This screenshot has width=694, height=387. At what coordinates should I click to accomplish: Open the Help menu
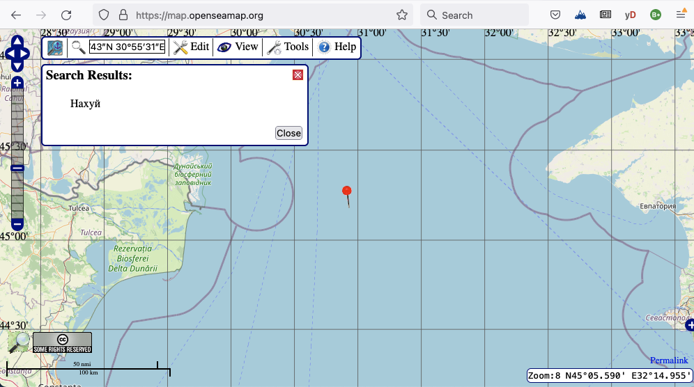(x=337, y=47)
